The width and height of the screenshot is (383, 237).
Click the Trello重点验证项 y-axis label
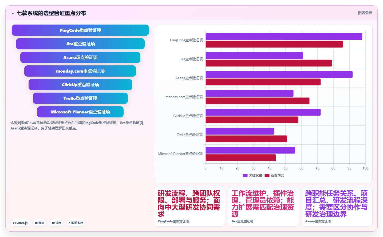pos(190,135)
